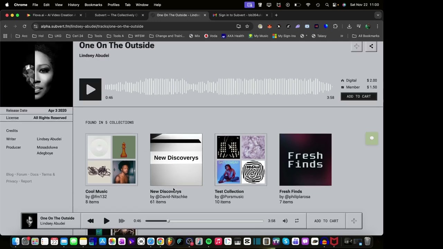The height and width of the screenshot is (249, 443).
Task: Open All Bookmarks folder
Action: [x=365, y=36]
